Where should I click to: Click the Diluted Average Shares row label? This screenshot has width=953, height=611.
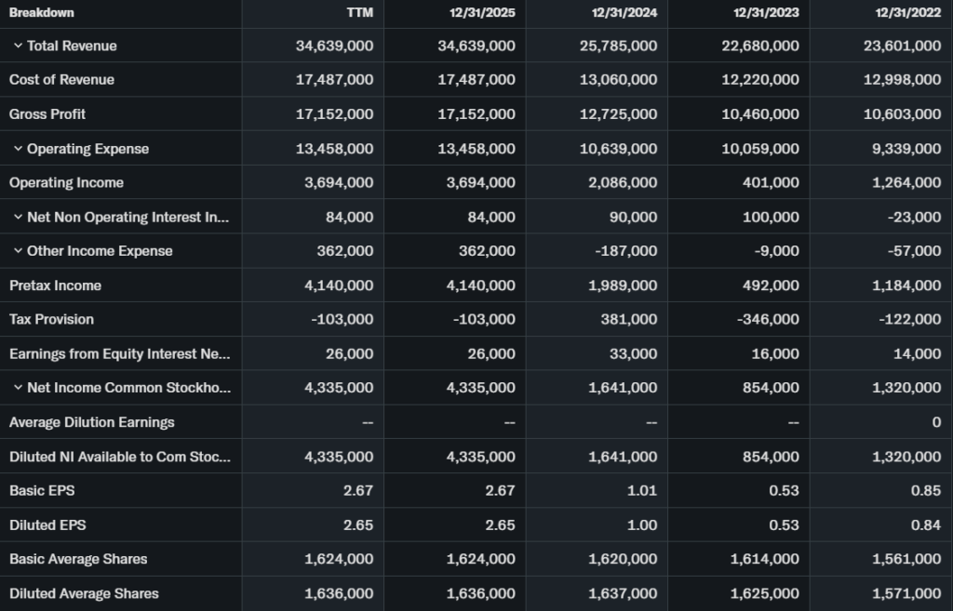point(84,593)
